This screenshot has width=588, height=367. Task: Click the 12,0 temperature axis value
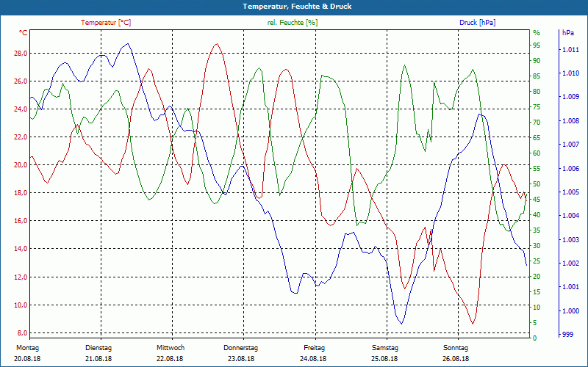[x=21, y=277]
